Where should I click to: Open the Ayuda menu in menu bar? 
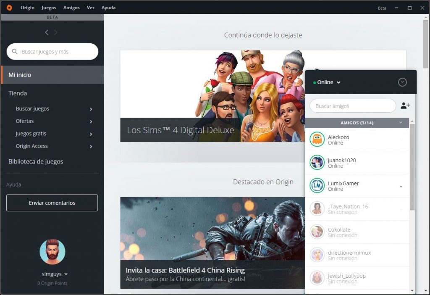[108, 8]
